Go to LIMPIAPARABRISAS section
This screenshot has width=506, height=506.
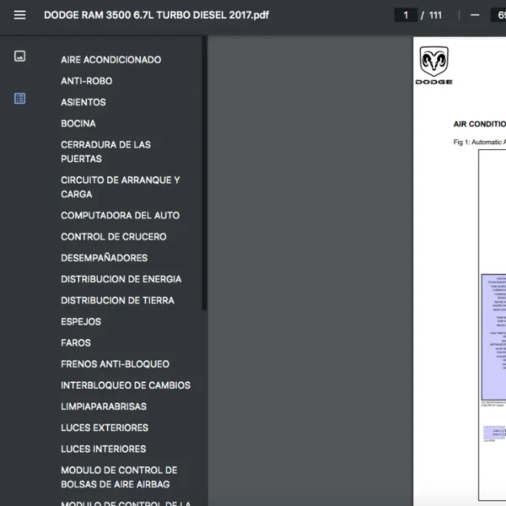coord(104,406)
